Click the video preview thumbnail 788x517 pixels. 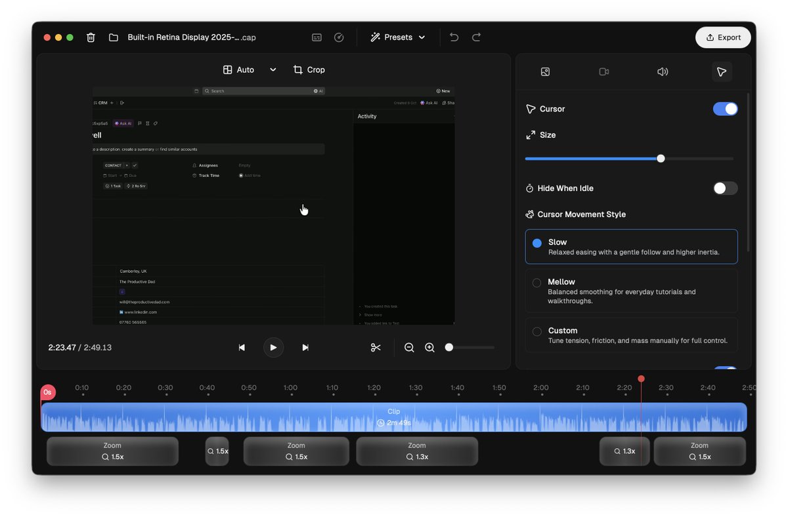(x=274, y=205)
